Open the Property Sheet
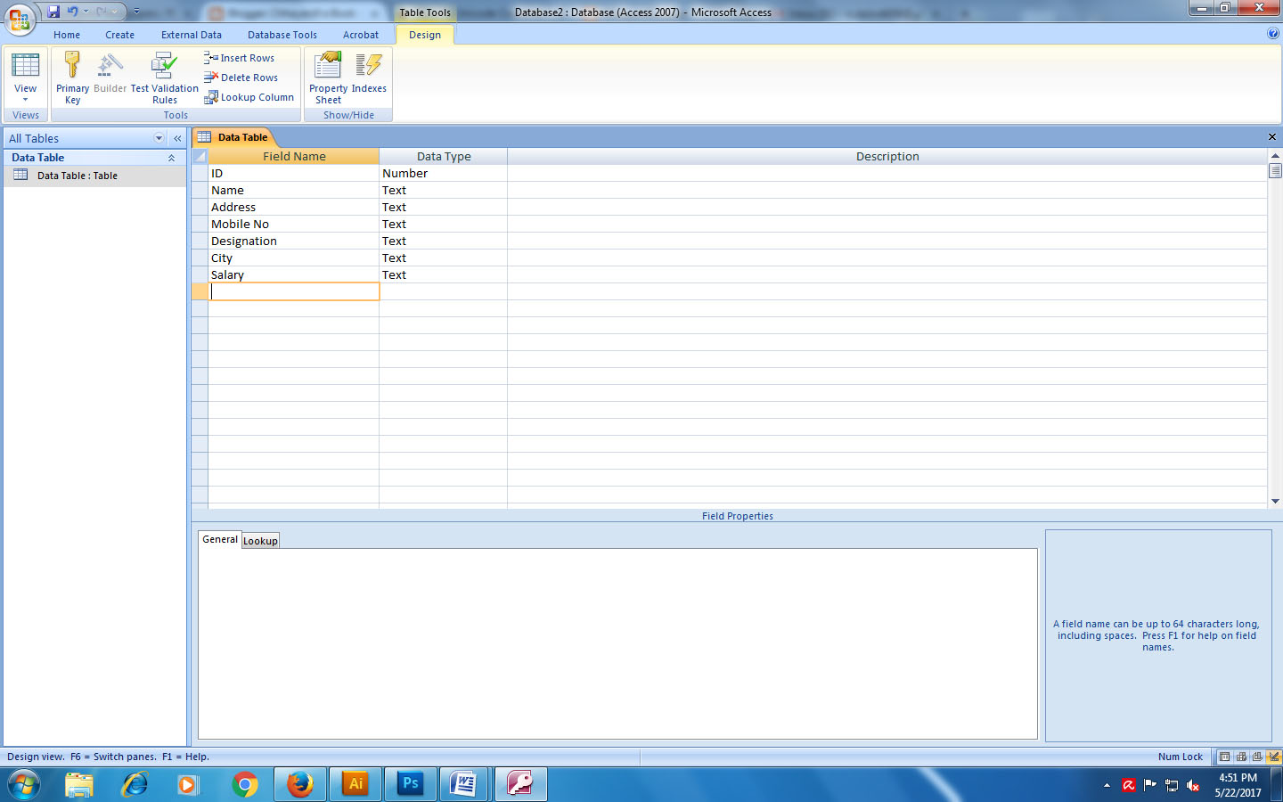Screen dimensions: 1283x802 (328, 78)
